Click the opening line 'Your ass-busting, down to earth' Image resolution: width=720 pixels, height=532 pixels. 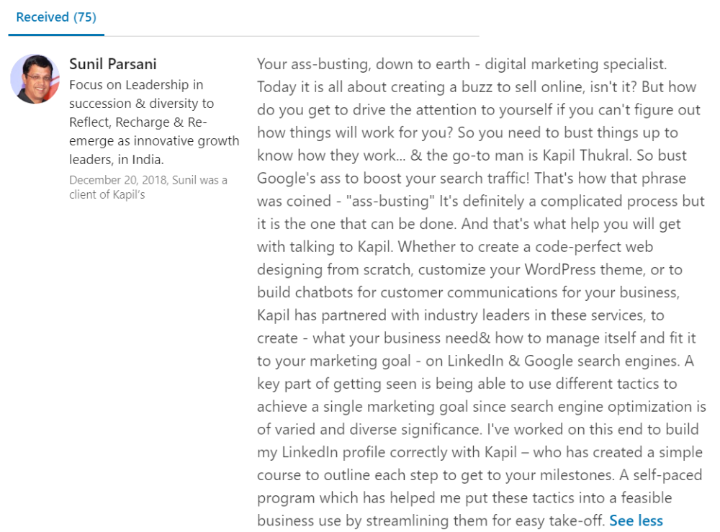364,64
